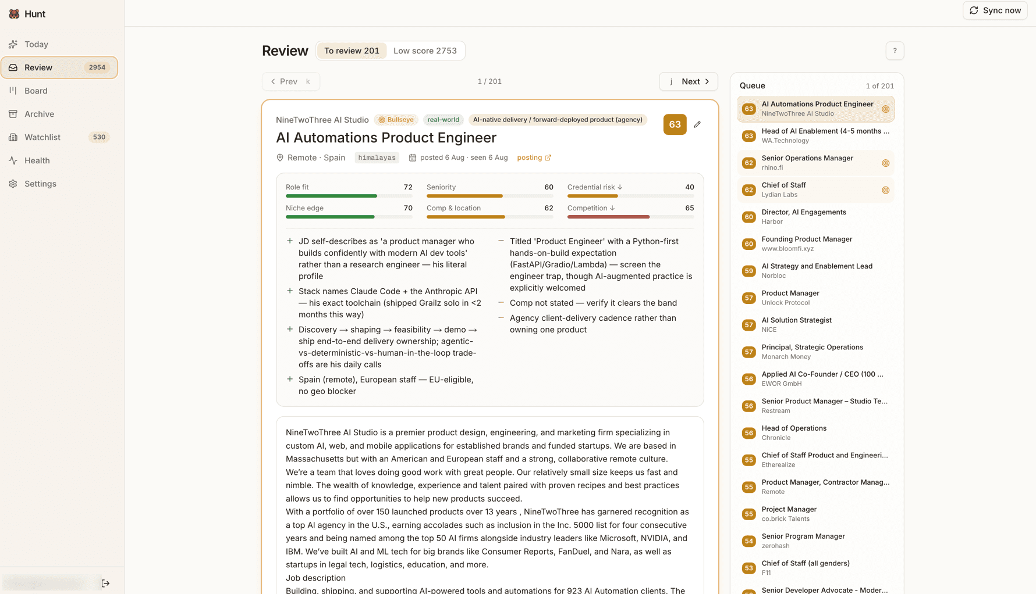This screenshot has height=594, width=1036.
Task: Click the calendar icon beside posted date
Action: pyautogui.click(x=413, y=158)
